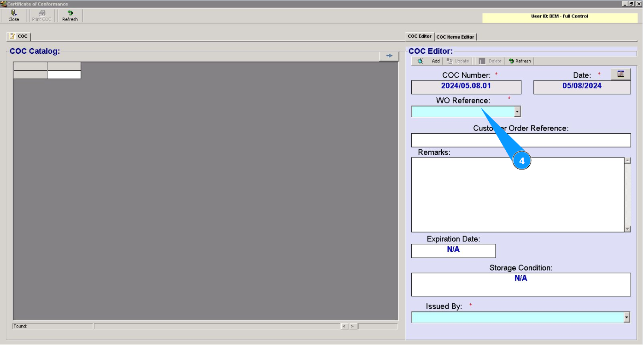This screenshot has width=643, height=345.
Task: Close window with title bar X
Action: coord(638,4)
